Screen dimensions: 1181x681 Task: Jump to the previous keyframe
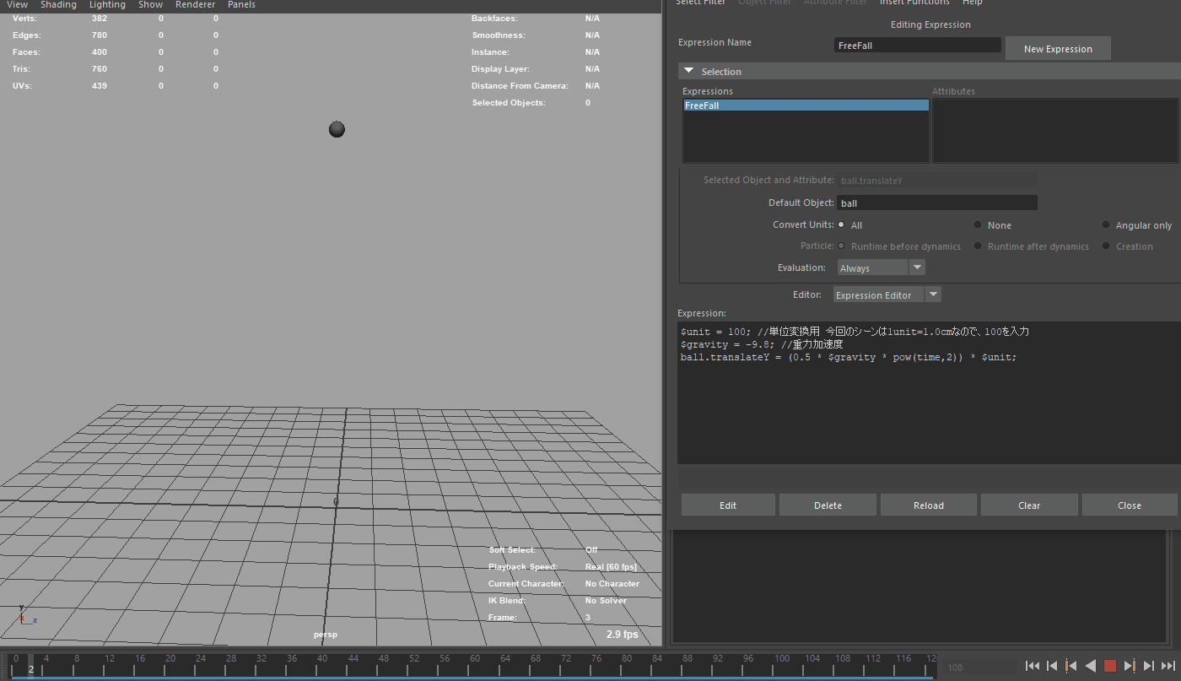click(1071, 666)
